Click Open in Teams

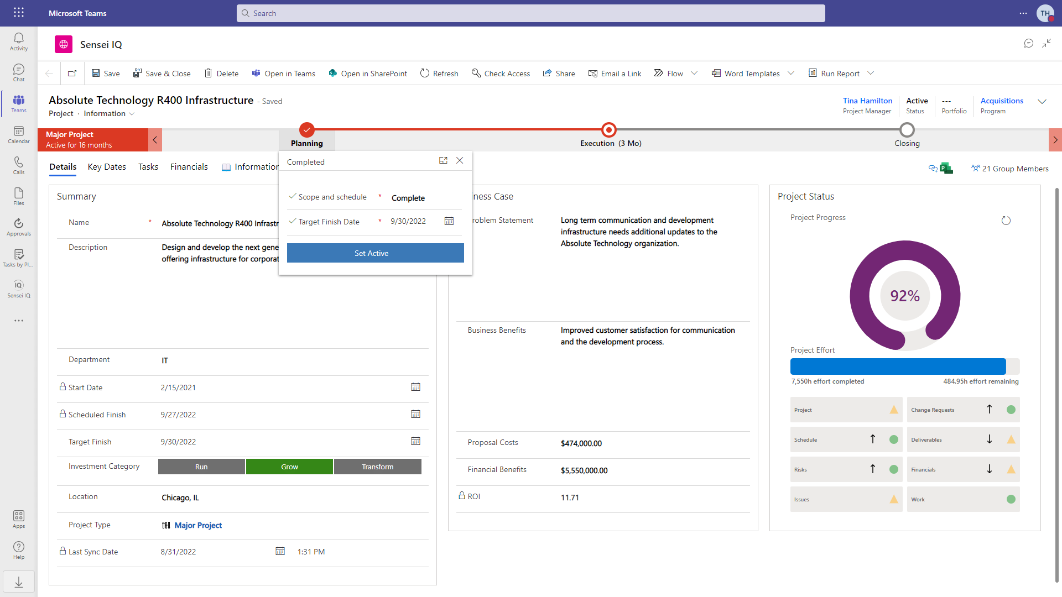[x=284, y=74]
